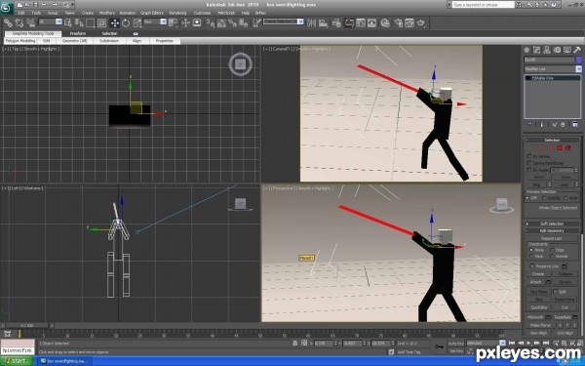Expand the Soft Selection rollout
The height and width of the screenshot is (366, 585).
coord(552,224)
